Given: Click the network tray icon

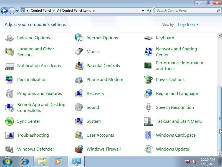Looking at the screenshot, I should pyautogui.click(x=187, y=162).
